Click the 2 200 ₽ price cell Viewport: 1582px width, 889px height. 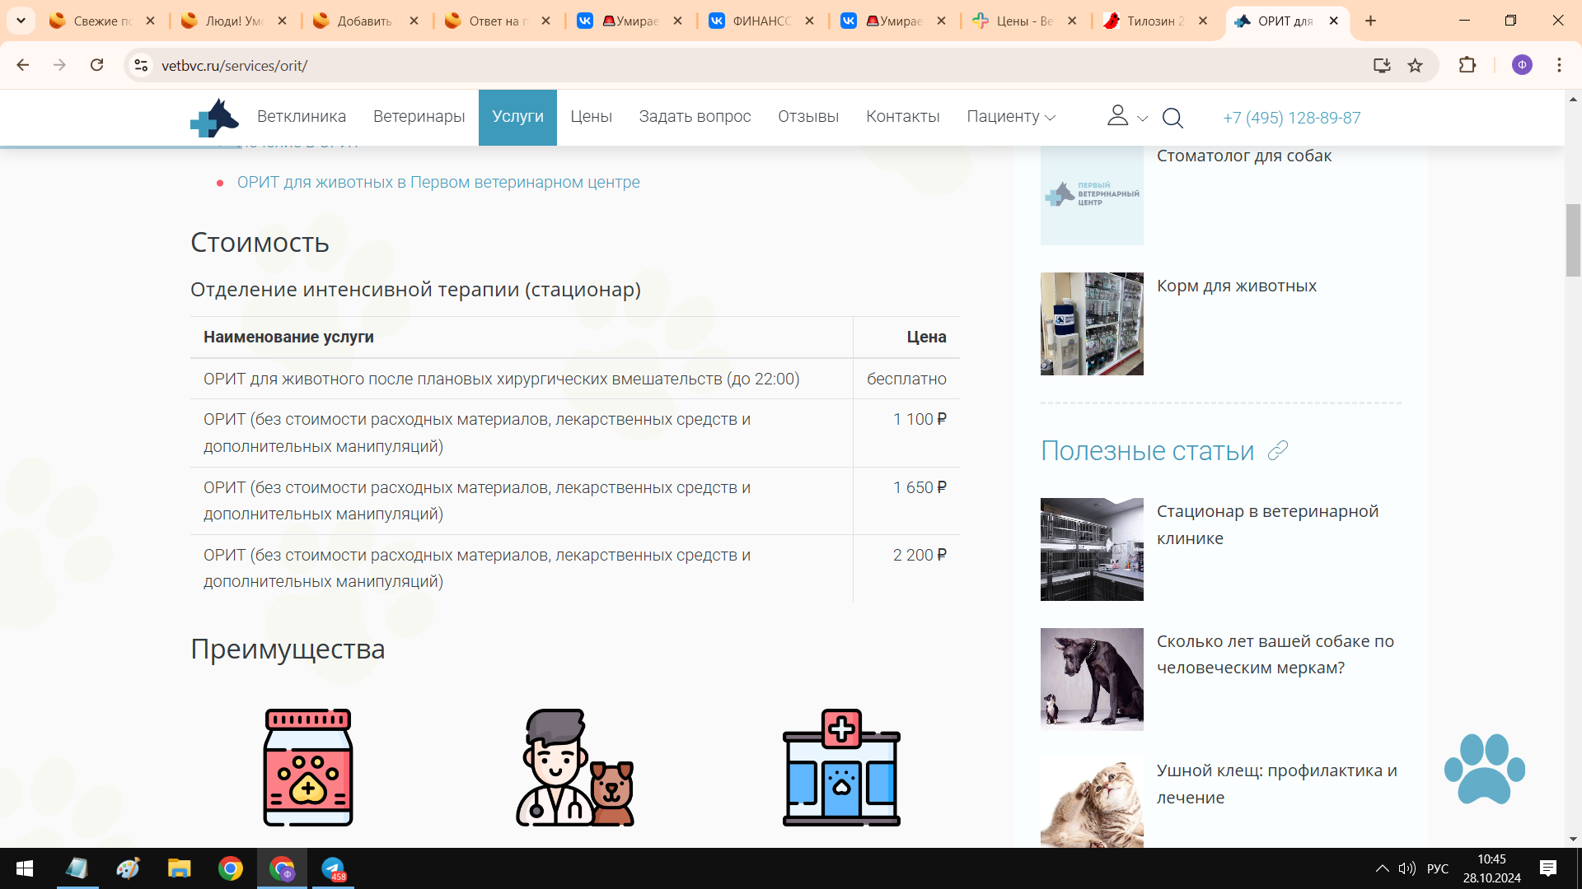906,569
